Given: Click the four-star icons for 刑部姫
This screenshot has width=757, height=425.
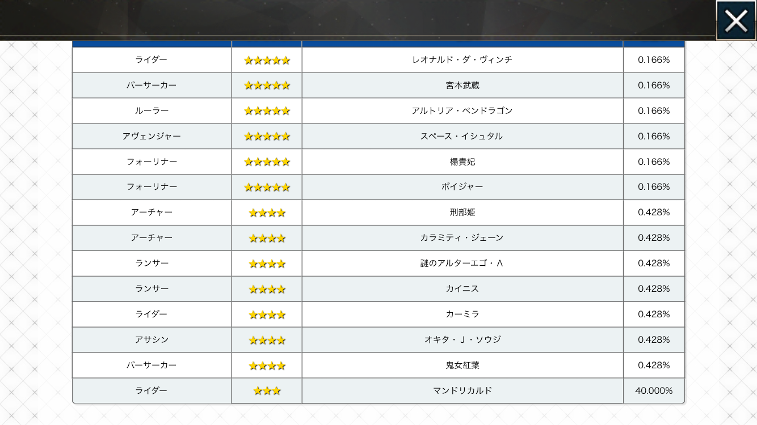Looking at the screenshot, I should 267,213.
